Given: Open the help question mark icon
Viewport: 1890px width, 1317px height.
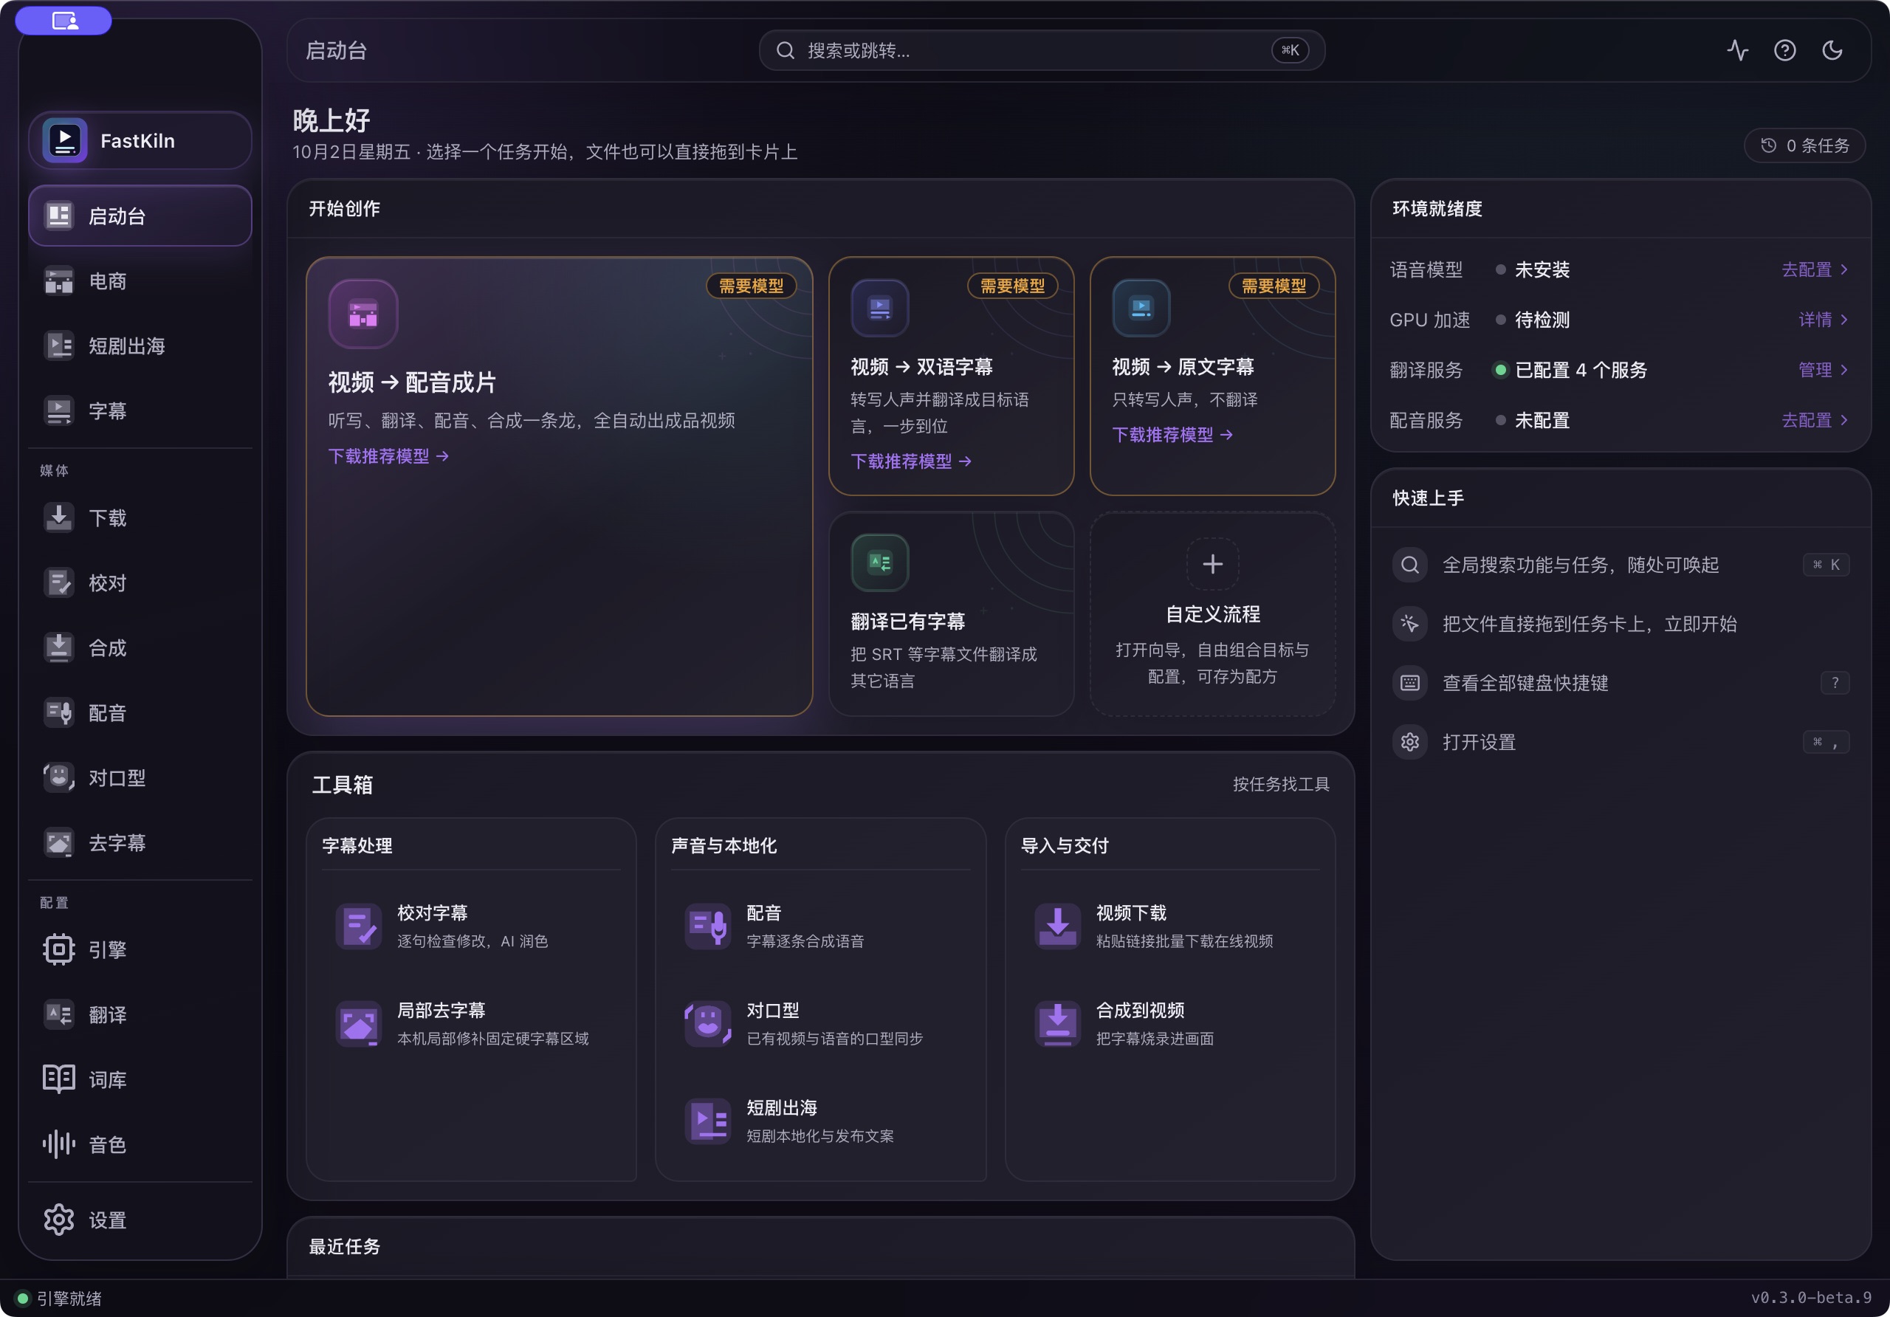Looking at the screenshot, I should 1784,50.
